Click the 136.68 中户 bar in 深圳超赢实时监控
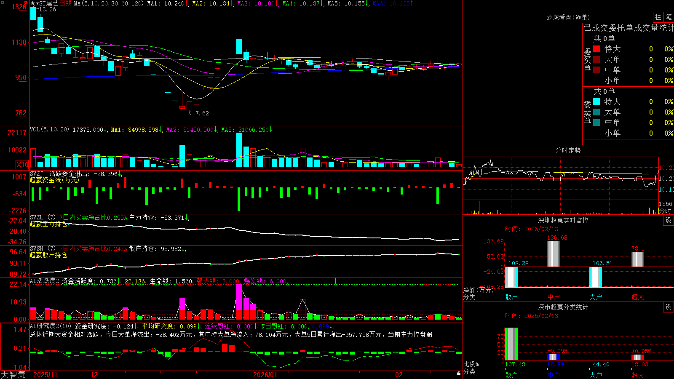Viewport: 674px width, 379px height. (x=554, y=254)
